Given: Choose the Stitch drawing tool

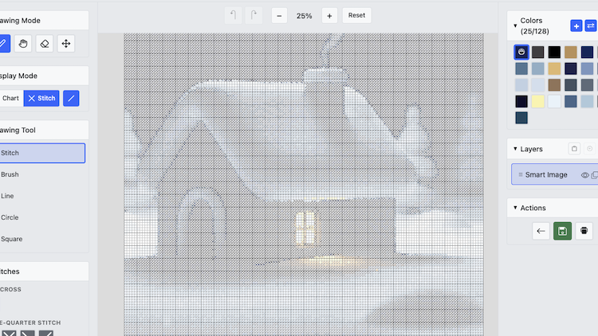Looking at the screenshot, I should [42, 153].
